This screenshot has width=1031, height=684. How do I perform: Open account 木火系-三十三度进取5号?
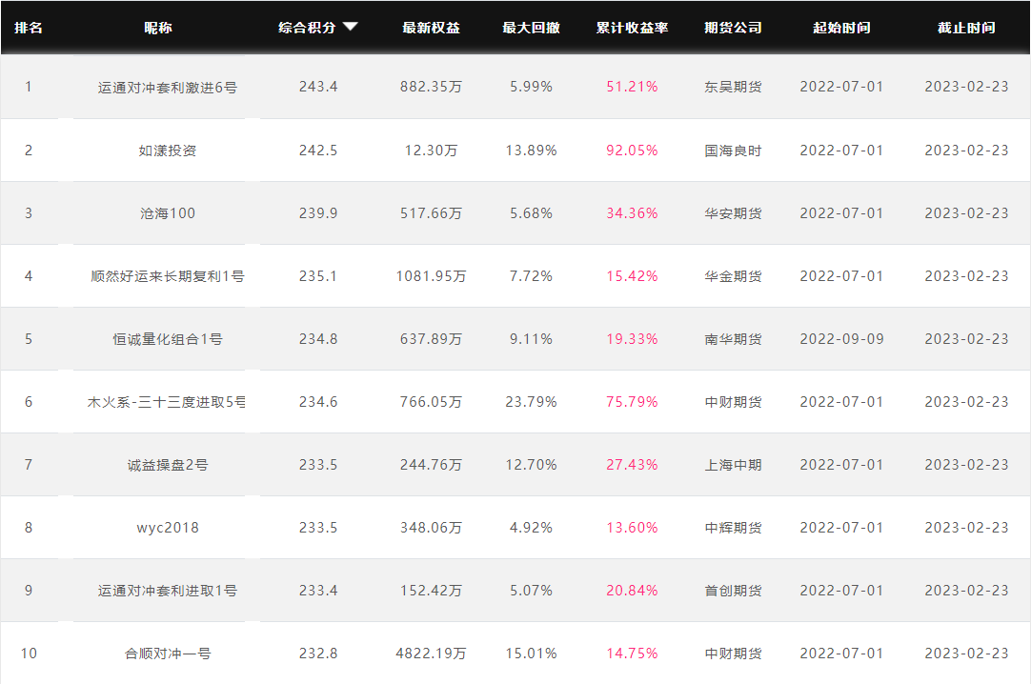coord(167,402)
